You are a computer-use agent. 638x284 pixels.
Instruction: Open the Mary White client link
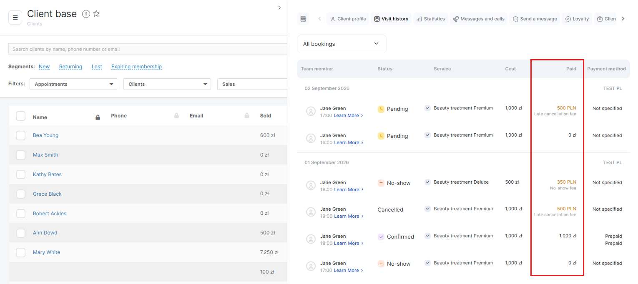[x=46, y=252]
